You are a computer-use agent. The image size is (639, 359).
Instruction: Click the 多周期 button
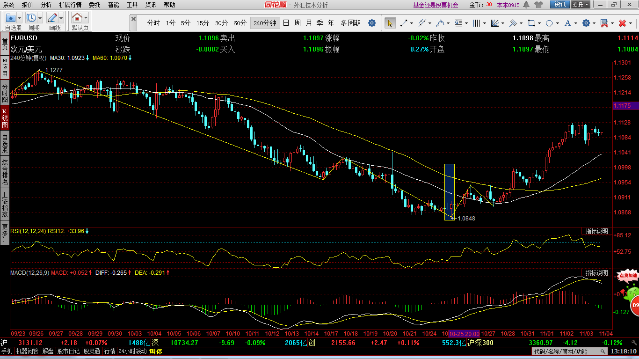point(350,23)
